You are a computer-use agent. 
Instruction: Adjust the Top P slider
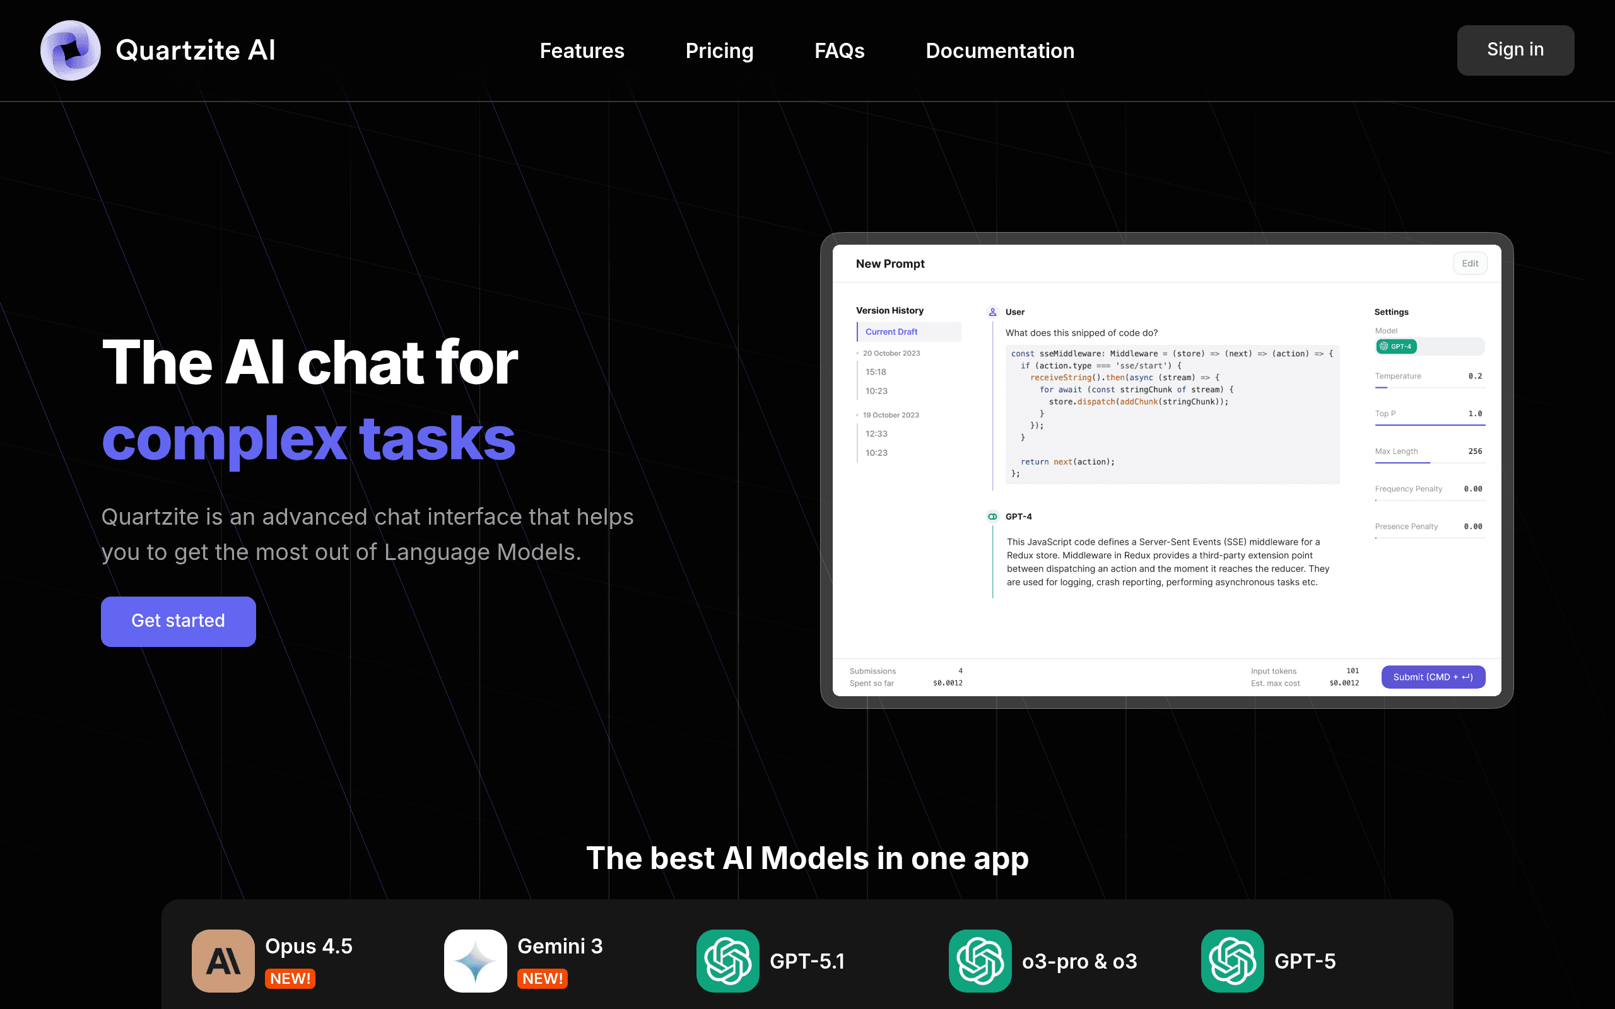[x=1430, y=424]
